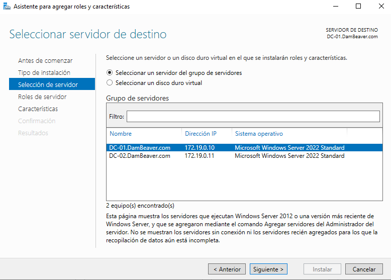Open 'Tipo de instalación' step
This screenshot has height=280, width=391.
pos(44,72)
